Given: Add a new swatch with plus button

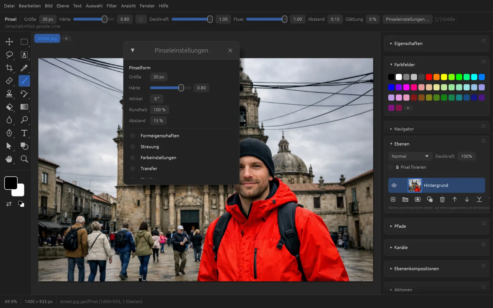Looking at the screenshot, I should click(x=408, y=108).
